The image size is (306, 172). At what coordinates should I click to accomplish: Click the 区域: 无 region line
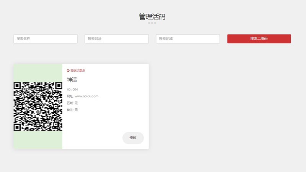pyautogui.click(x=72, y=103)
